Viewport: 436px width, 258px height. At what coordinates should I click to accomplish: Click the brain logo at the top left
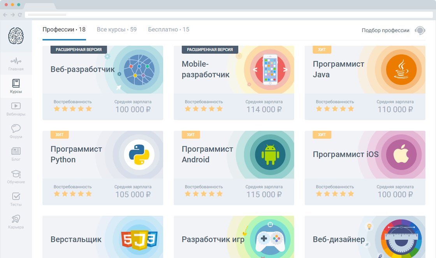point(16,35)
